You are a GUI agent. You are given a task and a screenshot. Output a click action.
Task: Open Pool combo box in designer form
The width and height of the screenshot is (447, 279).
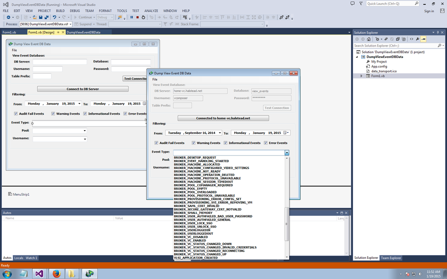point(85,131)
